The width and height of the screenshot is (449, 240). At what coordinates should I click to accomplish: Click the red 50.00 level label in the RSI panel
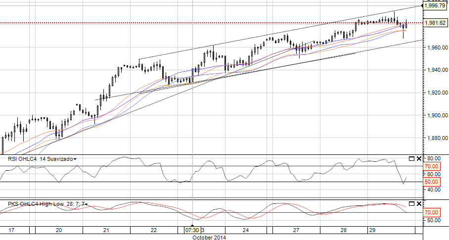coord(431,182)
